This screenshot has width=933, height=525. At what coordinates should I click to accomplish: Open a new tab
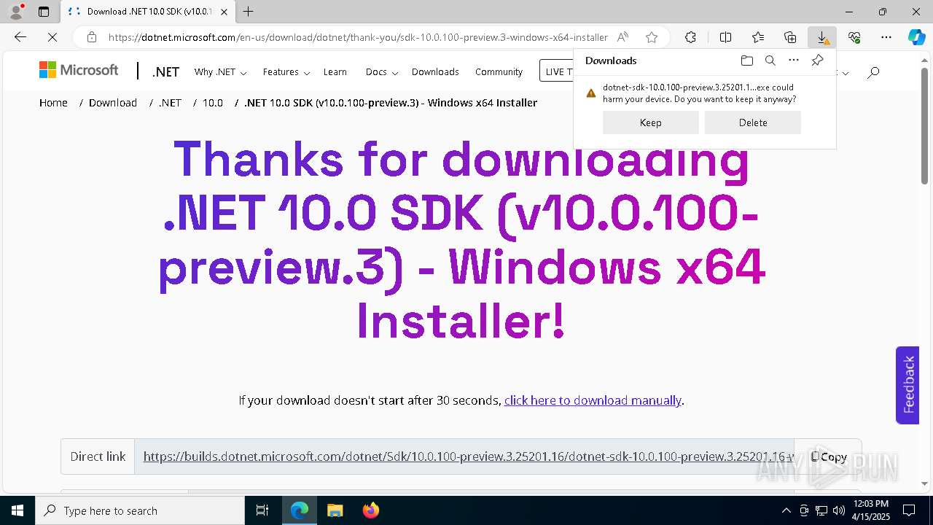pos(249,12)
